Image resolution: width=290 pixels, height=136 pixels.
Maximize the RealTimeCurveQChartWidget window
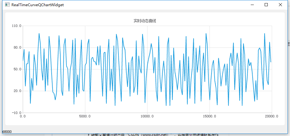click(x=266, y=5)
